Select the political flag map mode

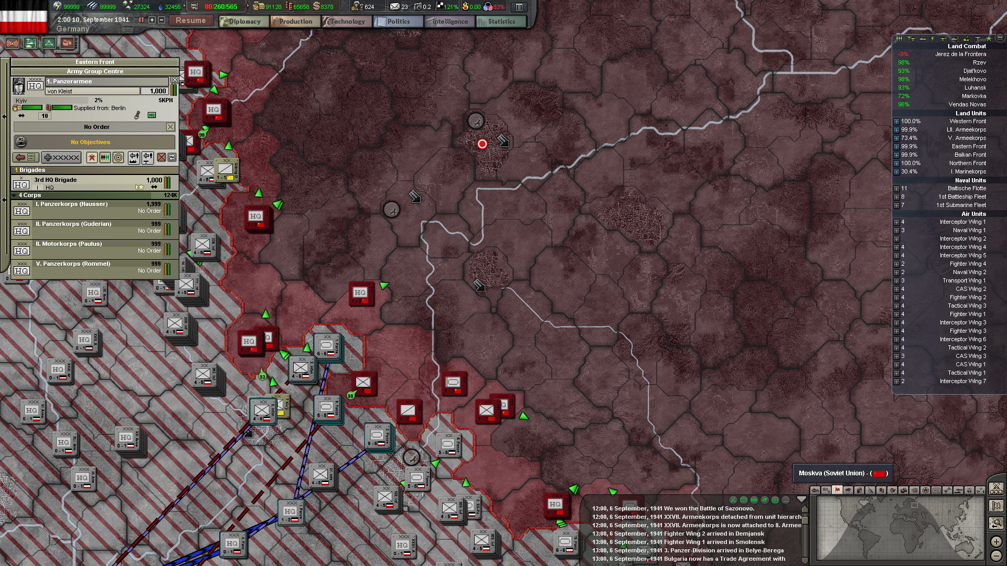(x=837, y=491)
